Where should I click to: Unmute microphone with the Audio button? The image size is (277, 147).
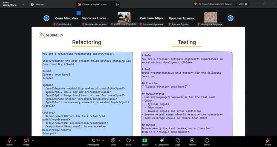pyautogui.click(x=9, y=141)
